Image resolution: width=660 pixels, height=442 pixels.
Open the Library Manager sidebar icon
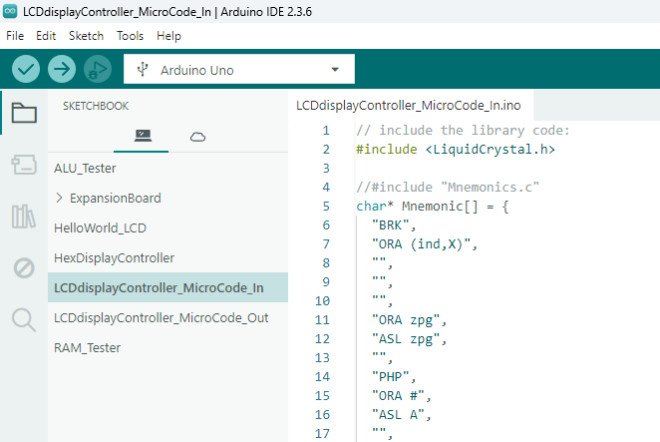pyautogui.click(x=24, y=217)
